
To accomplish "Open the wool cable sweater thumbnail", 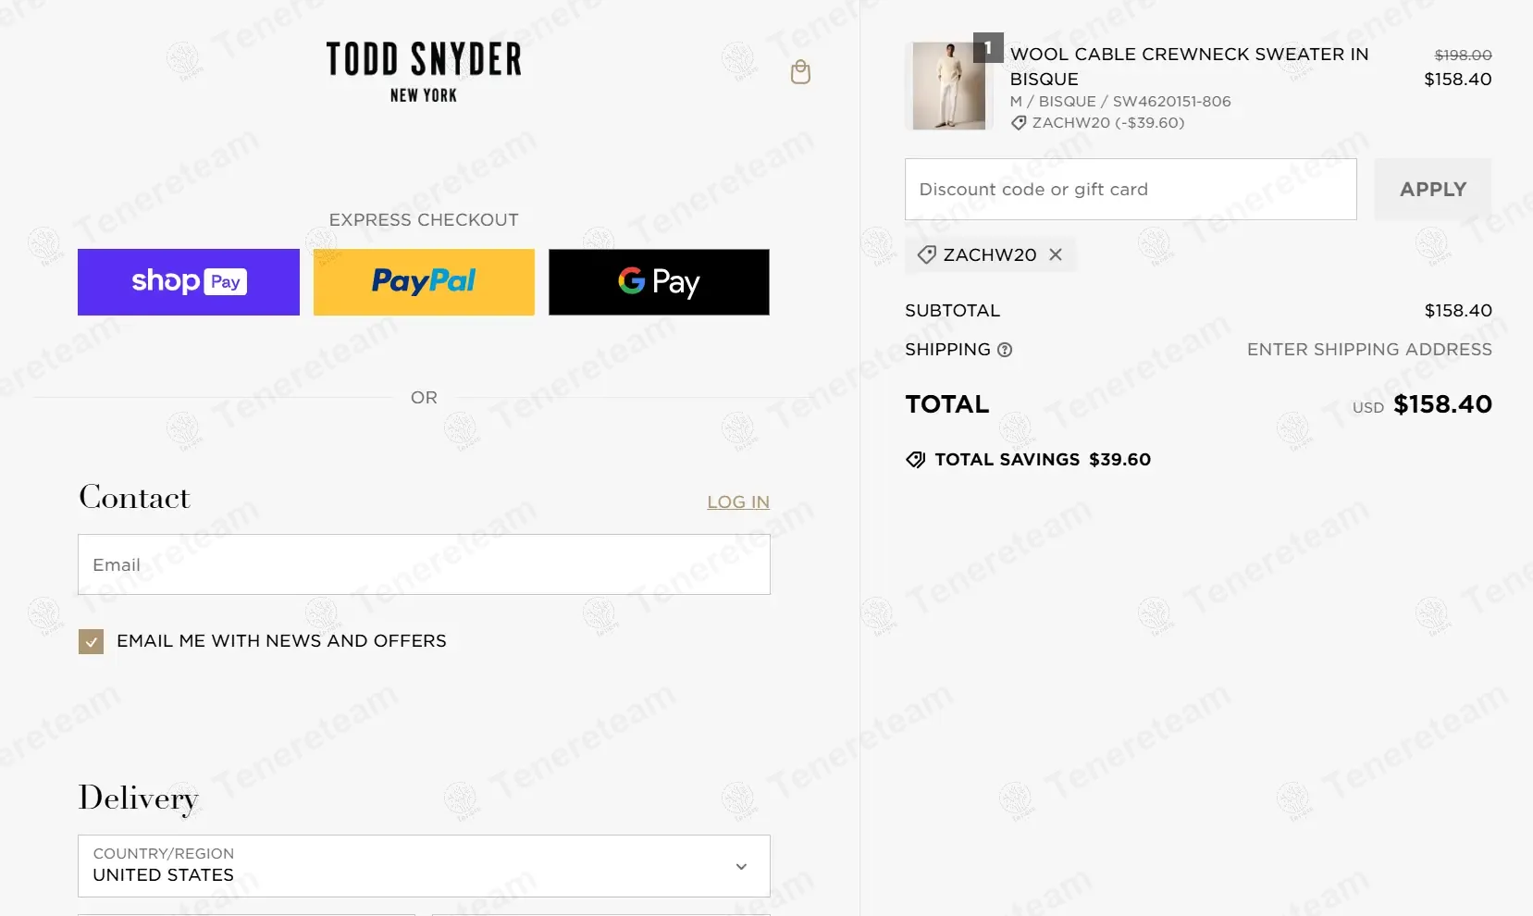I will pyautogui.click(x=949, y=86).
